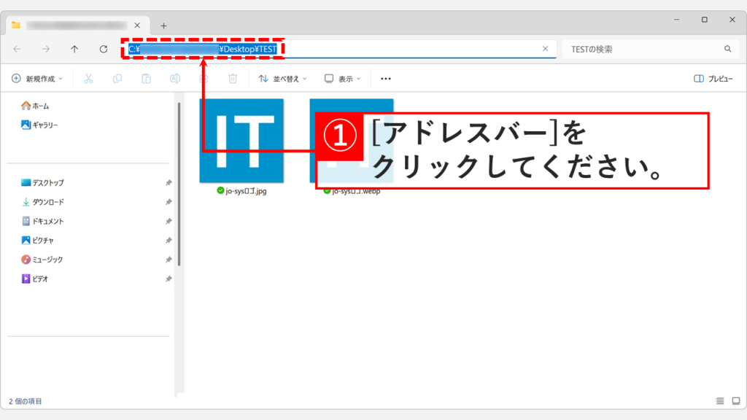Viewport: 747px width, 420px height.
Task: Click the Copy icon in the toolbar
Action: [x=117, y=78]
